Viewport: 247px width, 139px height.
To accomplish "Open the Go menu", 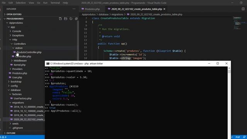I will (39, 3).
